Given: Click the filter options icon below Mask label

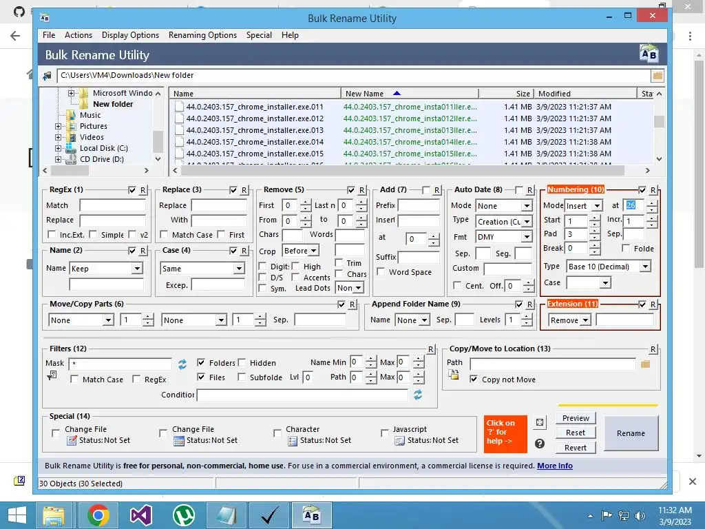Looking at the screenshot, I should [52, 375].
